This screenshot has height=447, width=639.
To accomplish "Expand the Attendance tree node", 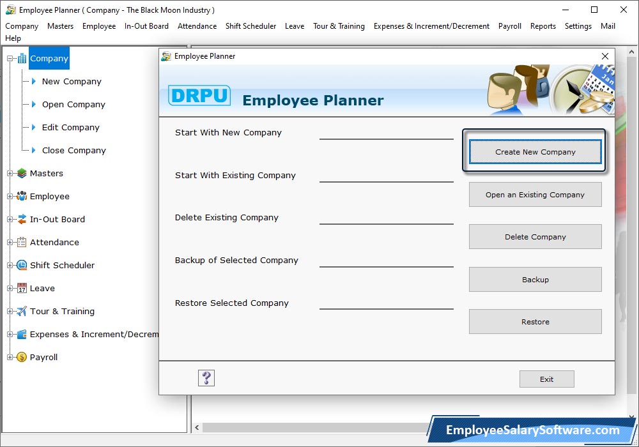I will [x=10, y=242].
